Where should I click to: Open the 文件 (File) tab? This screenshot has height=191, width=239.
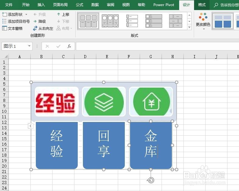[9, 5]
